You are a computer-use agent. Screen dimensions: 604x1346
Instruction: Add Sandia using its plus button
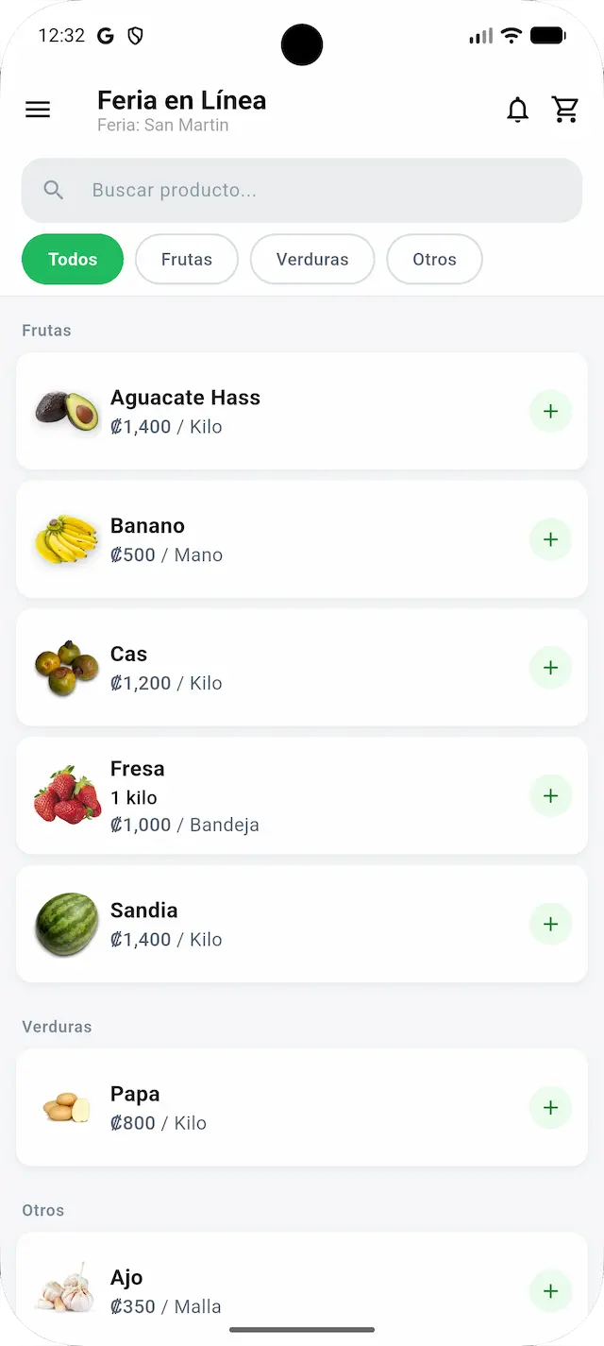[x=550, y=924]
